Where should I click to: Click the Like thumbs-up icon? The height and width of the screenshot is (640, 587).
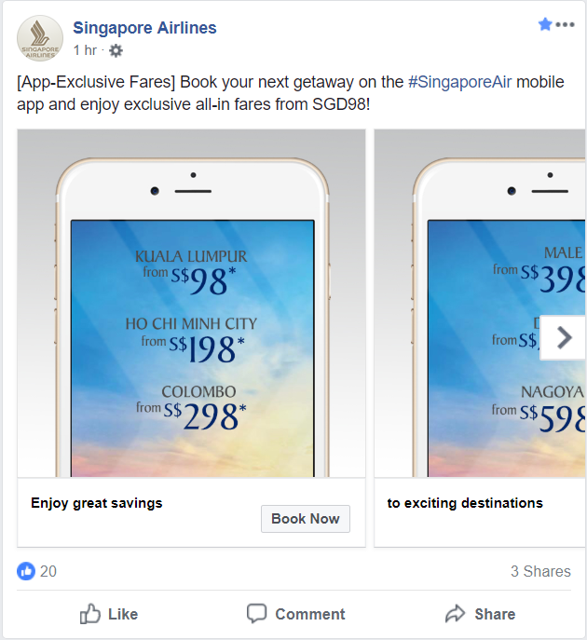click(x=90, y=614)
